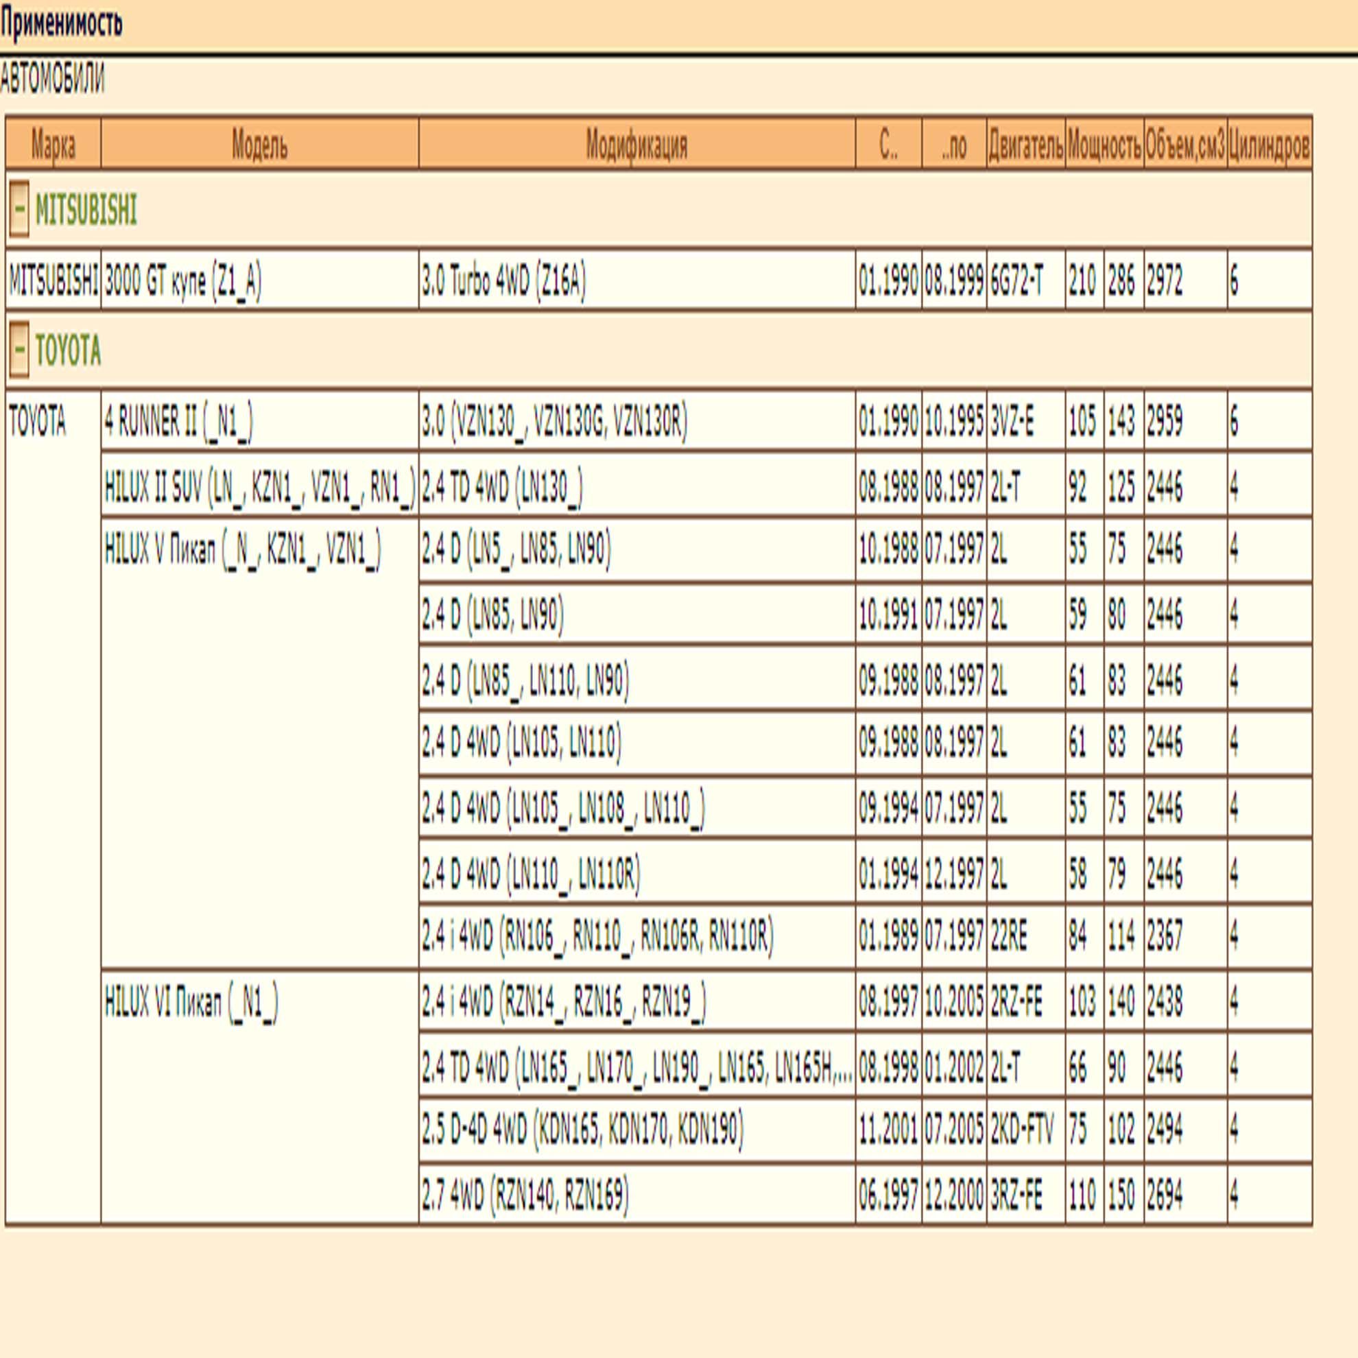Collapse the MITSUBISHI group with minus icon
The image size is (1358, 1358).
coord(19,209)
